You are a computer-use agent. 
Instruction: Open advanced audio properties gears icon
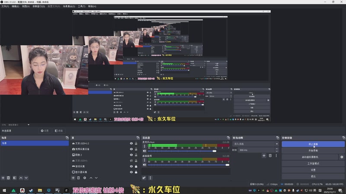(x=144, y=178)
